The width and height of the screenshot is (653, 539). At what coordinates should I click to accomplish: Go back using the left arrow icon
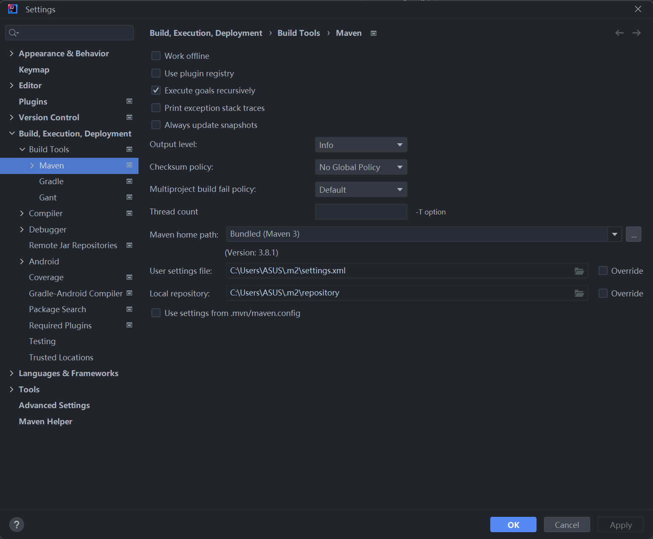coord(619,33)
